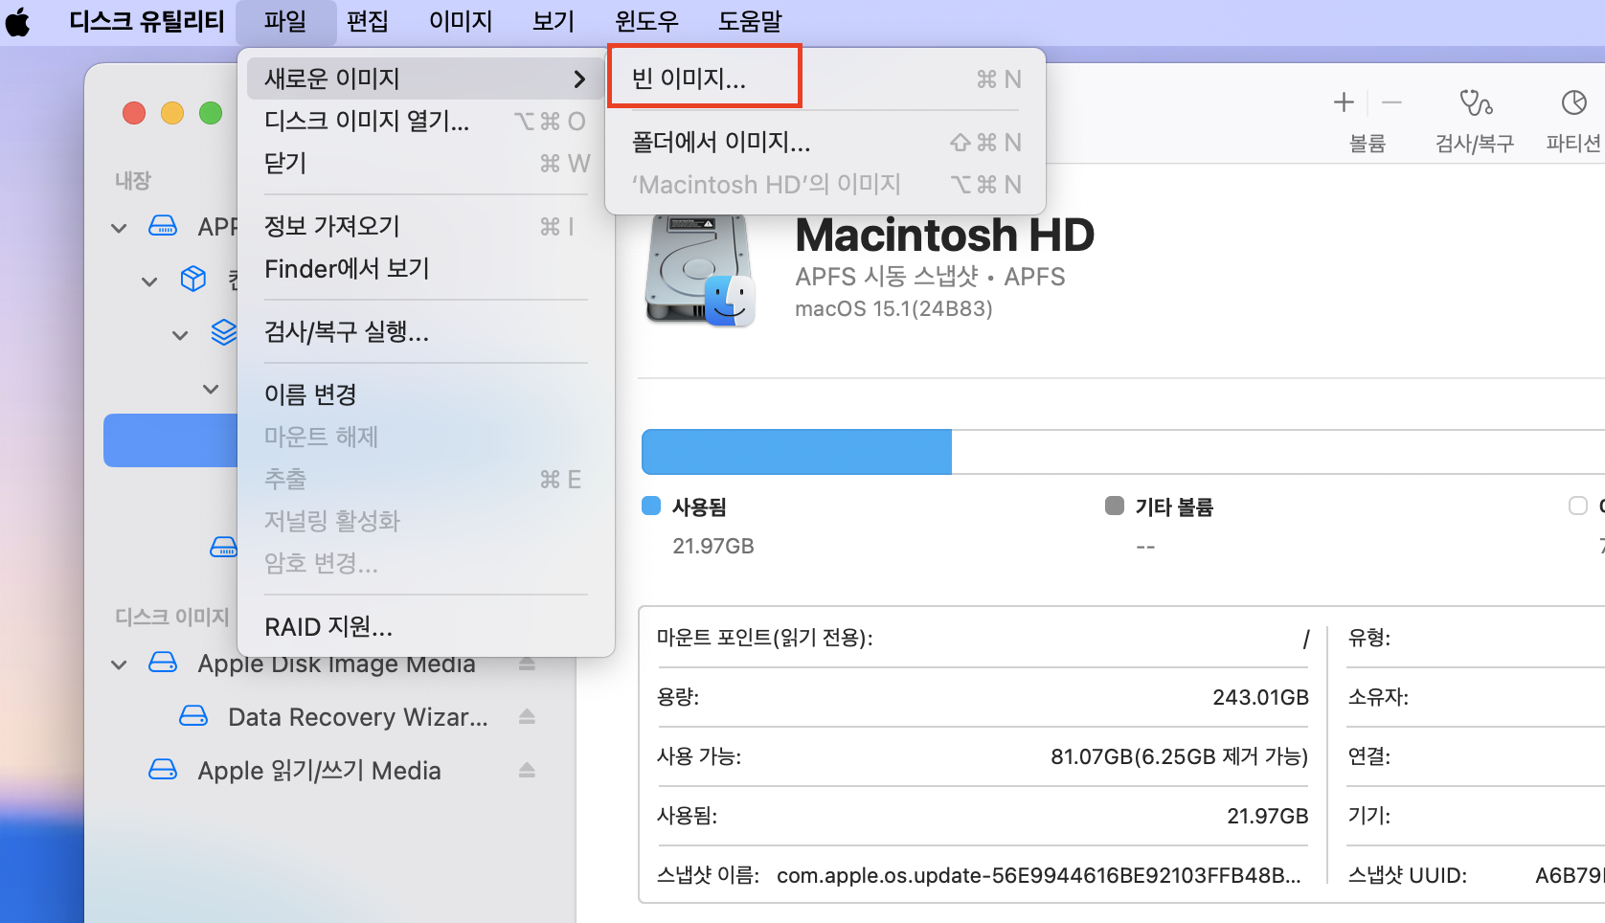Choose 디스크 이미지 열기... menu item

pos(426,121)
